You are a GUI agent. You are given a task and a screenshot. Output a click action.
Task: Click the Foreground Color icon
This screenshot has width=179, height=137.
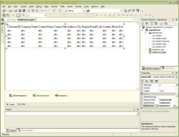click(x=110, y=15)
